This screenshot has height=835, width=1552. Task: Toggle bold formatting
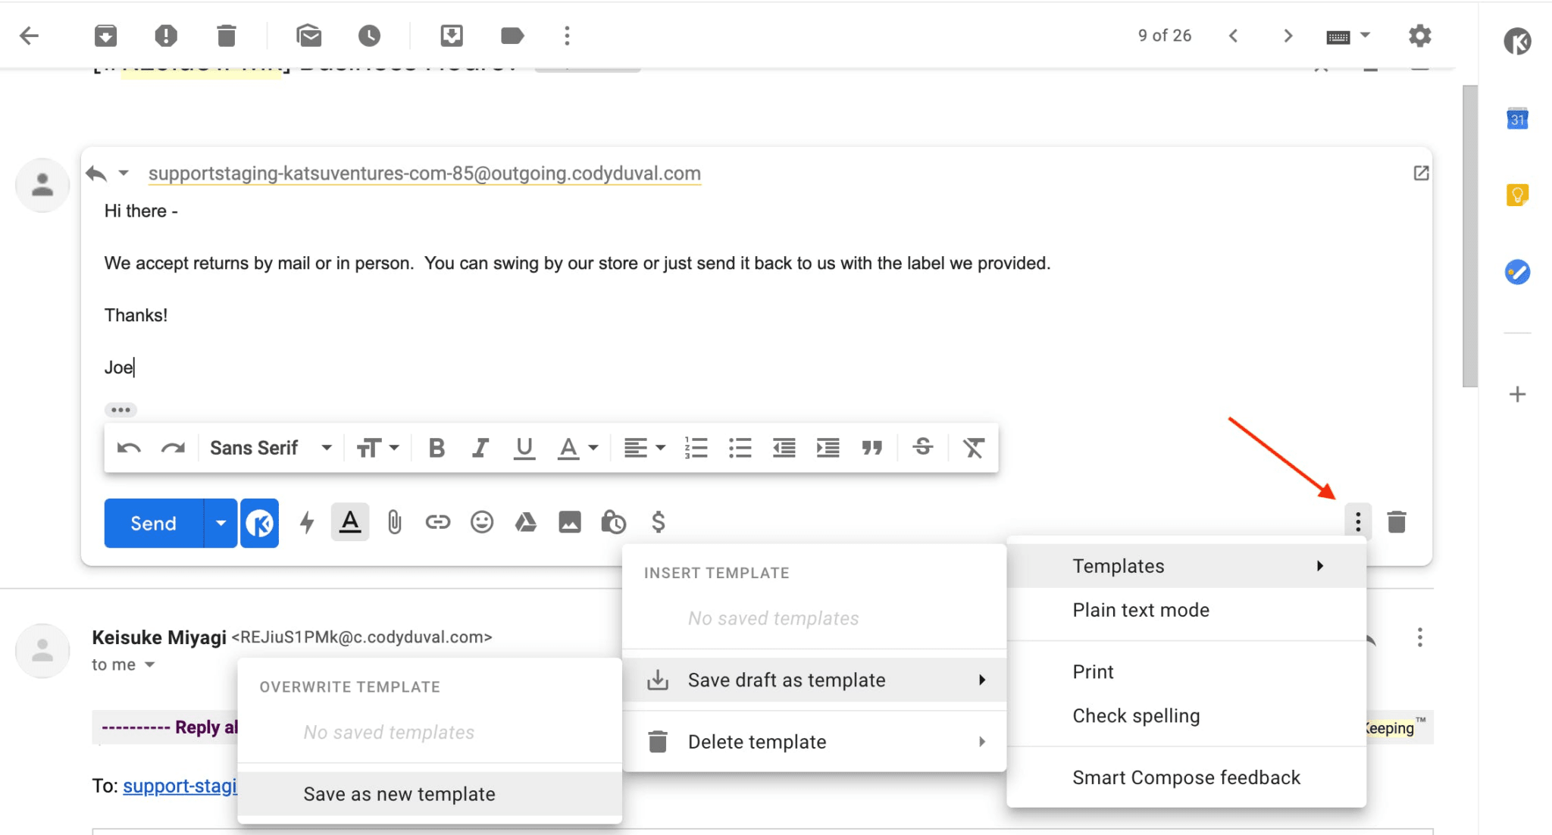[436, 448]
